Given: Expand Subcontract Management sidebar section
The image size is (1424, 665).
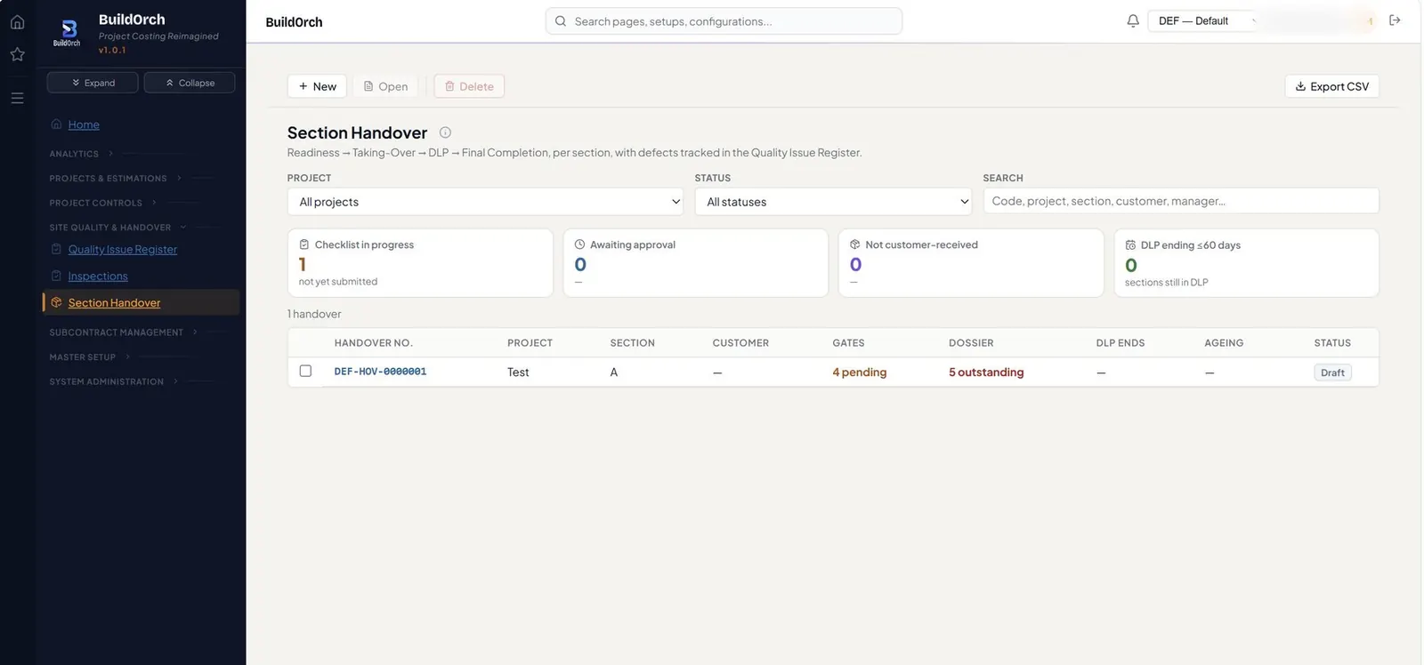Looking at the screenshot, I should pyautogui.click(x=123, y=332).
